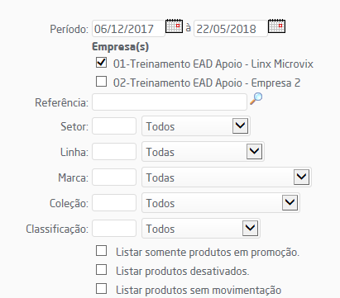Open the start date calendar picker

click(x=174, y=26)
